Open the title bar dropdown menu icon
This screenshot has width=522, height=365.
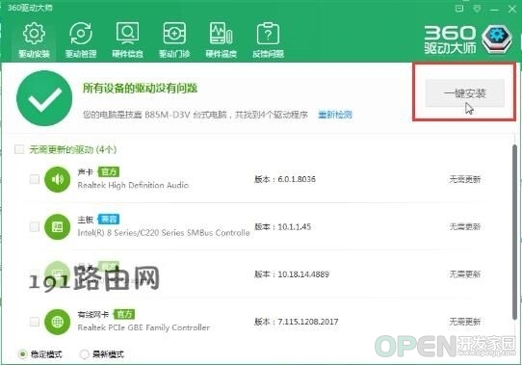point(477,9)
